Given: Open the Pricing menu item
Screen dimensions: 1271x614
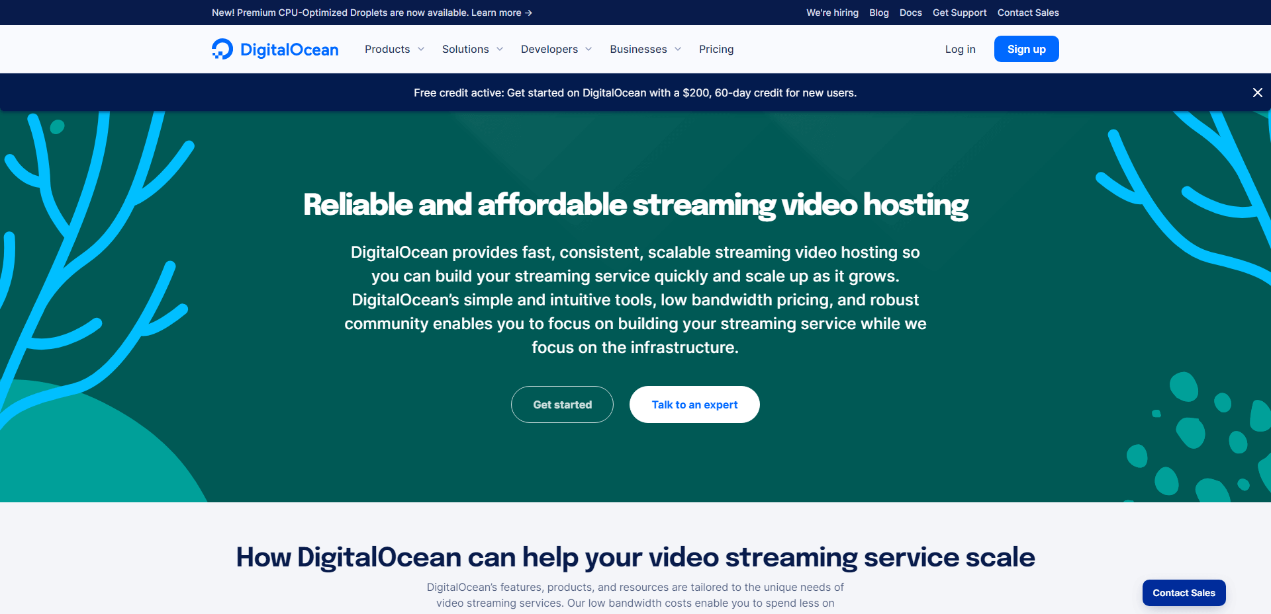Looking at the screenshot, I should 716,49.
